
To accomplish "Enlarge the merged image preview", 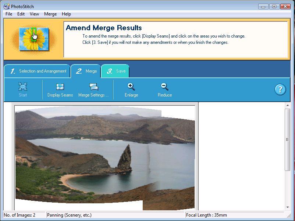I will [131, 90].
